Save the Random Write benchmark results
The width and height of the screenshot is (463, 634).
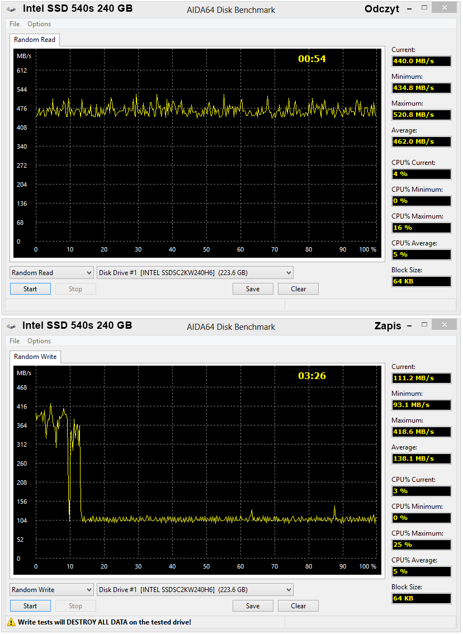point(253,605)
